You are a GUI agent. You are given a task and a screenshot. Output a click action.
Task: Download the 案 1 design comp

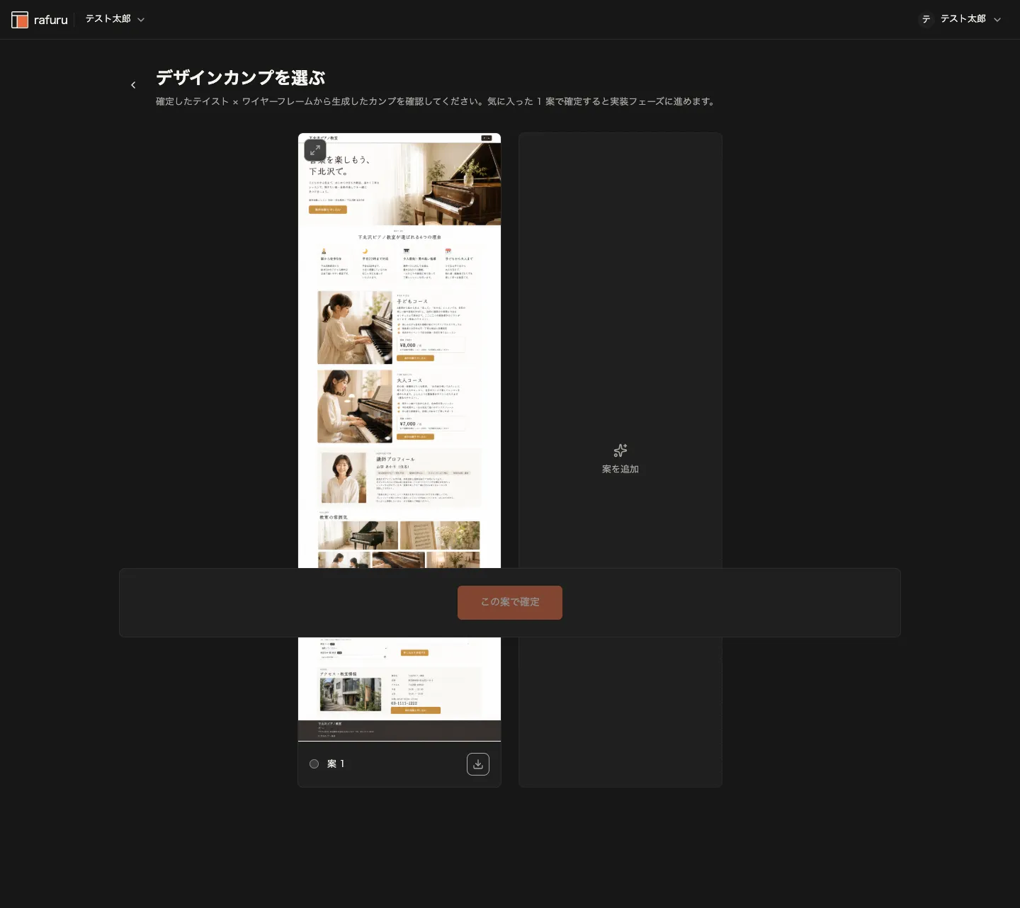pos(478,764)
